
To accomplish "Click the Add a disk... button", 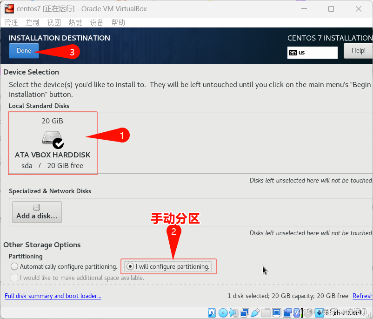I will coord(37,212).
